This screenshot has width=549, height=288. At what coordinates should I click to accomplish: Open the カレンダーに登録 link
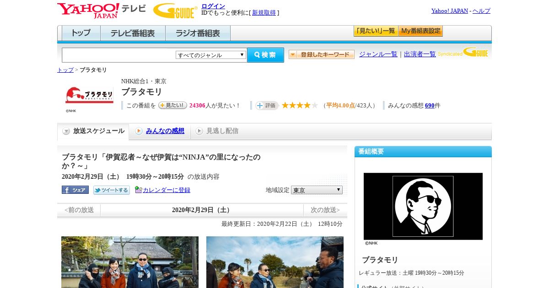167,190
